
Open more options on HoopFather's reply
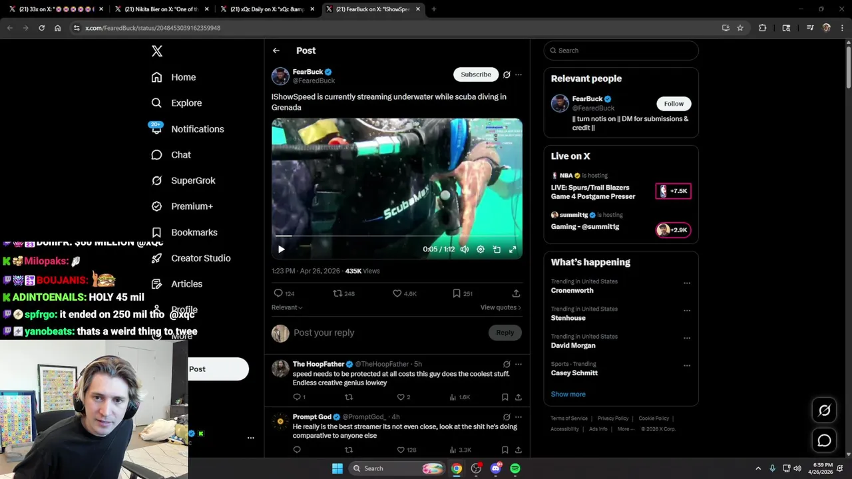519,364
